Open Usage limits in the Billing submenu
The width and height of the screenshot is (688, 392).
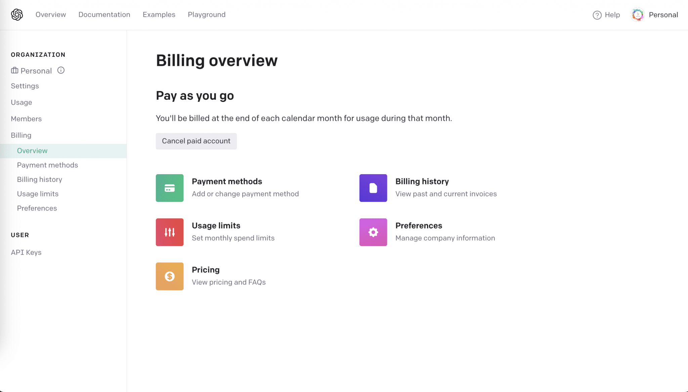[x=38, y=194]
